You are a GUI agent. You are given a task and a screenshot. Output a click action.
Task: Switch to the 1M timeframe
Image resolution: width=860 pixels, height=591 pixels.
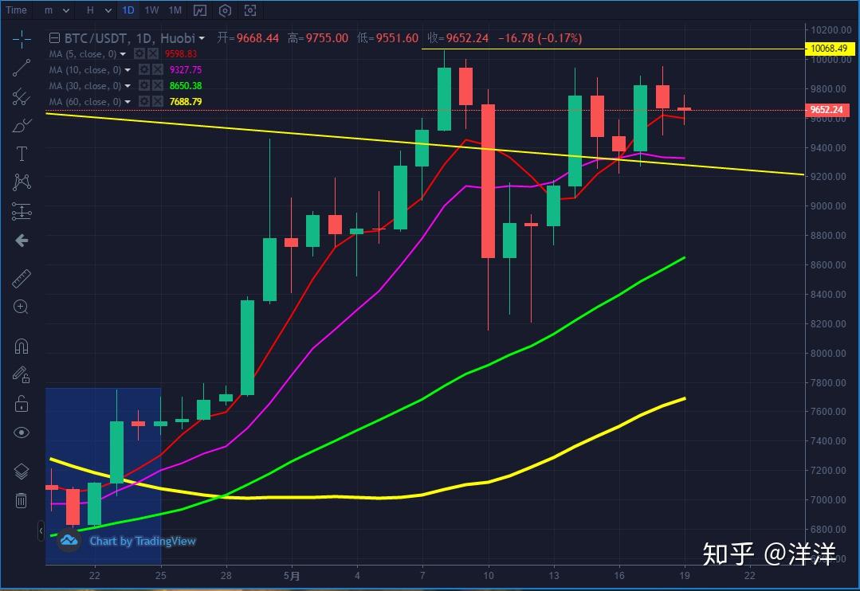[x=175, y=10]
